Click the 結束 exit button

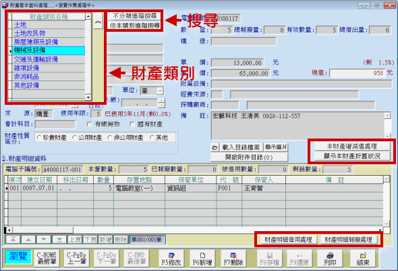pos(363,259)
